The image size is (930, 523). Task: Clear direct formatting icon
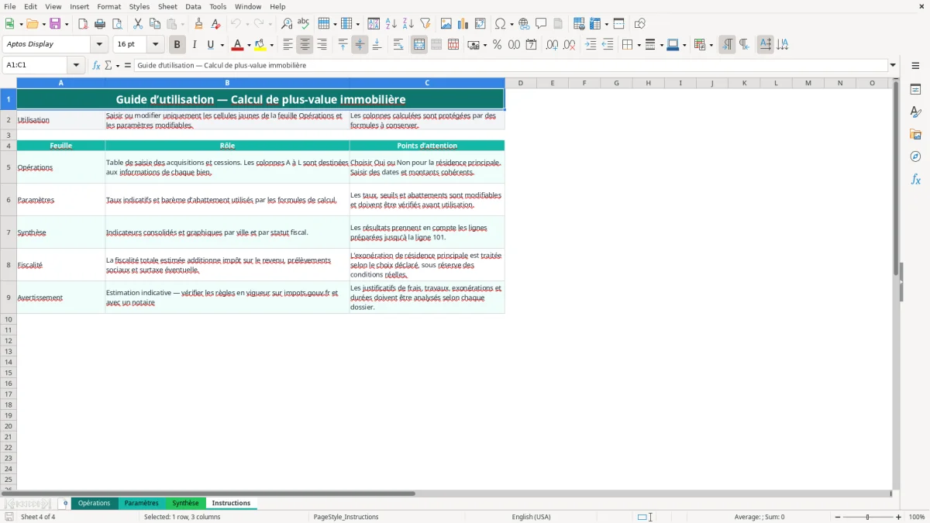coord(216,24)
